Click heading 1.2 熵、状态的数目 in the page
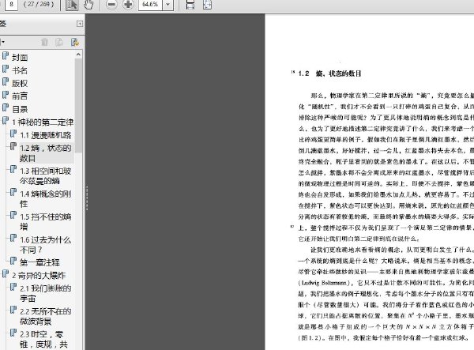 (329, 73)
